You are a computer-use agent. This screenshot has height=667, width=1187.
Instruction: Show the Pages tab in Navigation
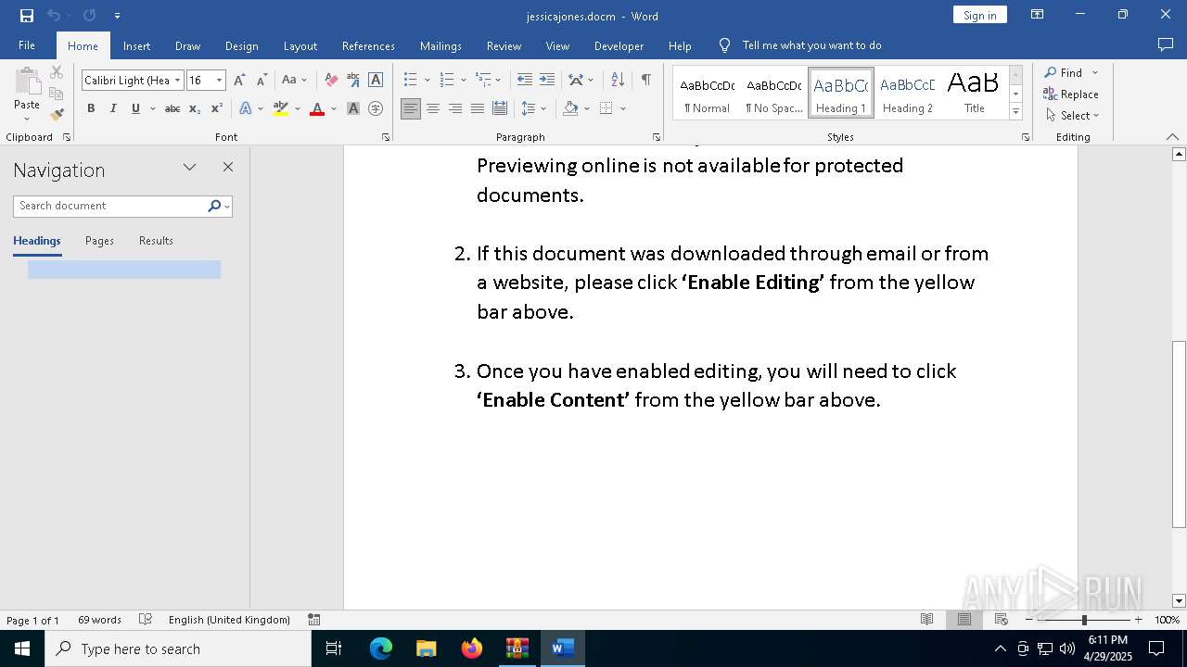(x=99, y=241)
